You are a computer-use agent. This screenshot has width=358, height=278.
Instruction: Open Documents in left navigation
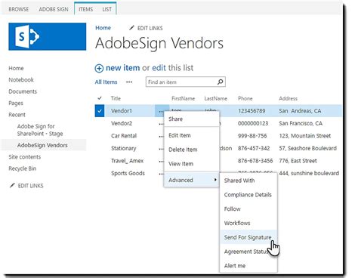(23, 91)
